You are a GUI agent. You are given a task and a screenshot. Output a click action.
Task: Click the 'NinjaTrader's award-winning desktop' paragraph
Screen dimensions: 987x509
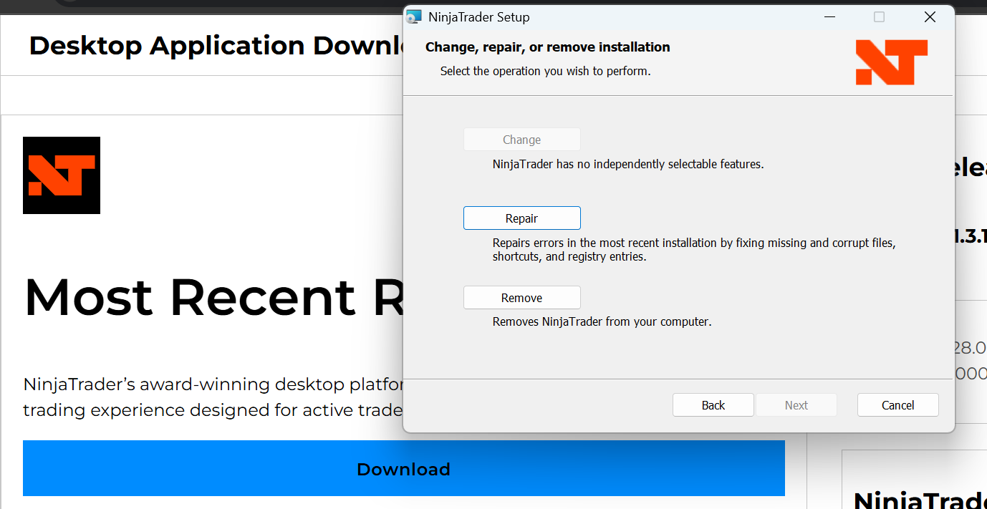click(x=213, y=397)
